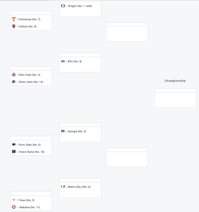Click the Ohio State logo icon
This screenshot has width=199, height=212.
[14, 75]
